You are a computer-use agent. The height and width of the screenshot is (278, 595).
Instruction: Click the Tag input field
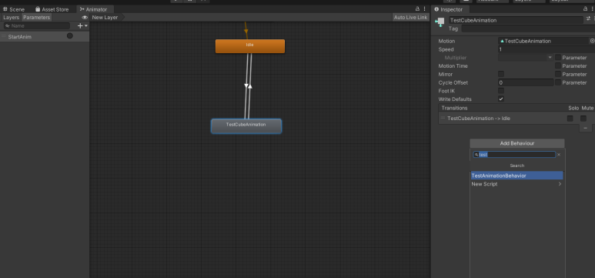[x=528, y=28]
